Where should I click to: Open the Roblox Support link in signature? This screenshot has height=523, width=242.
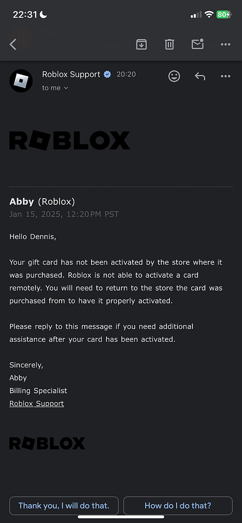click(x=37, y=403)
